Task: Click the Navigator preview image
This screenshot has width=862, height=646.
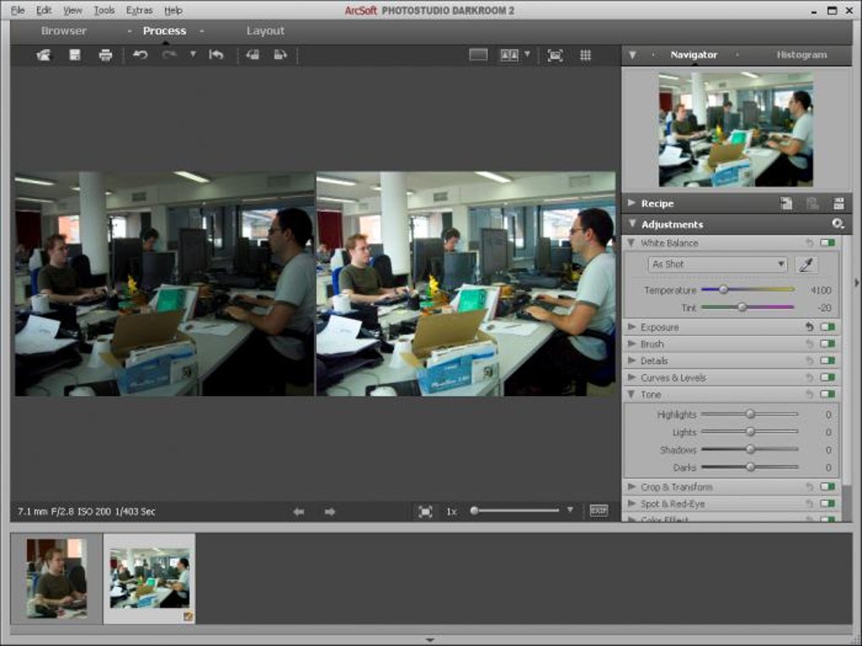Action: click(735, 129)
